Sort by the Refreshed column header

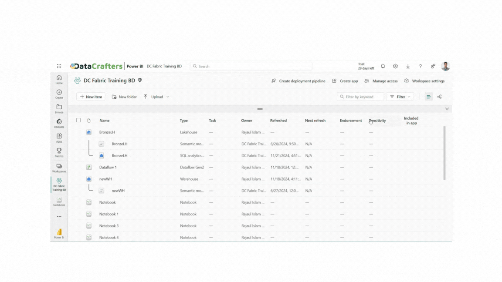(x=278, y=121)
